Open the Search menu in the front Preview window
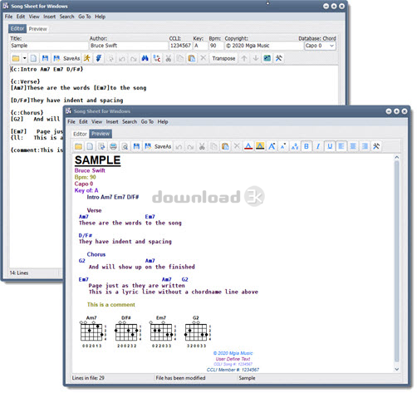The image size is (417, 393). pos(130,122)
